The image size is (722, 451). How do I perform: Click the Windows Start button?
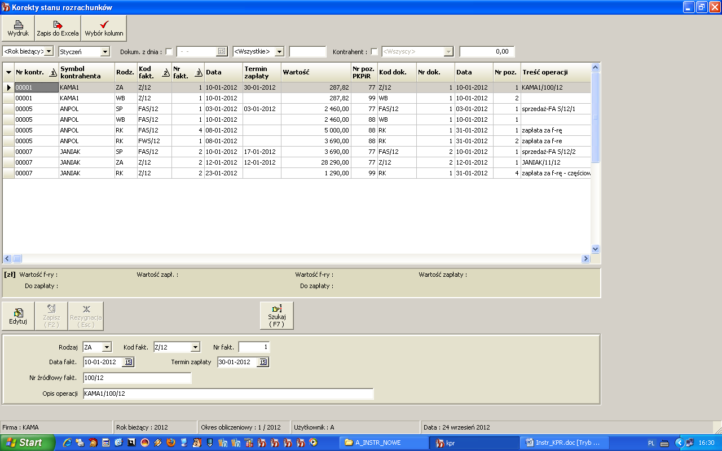click(x=28, y=443)
